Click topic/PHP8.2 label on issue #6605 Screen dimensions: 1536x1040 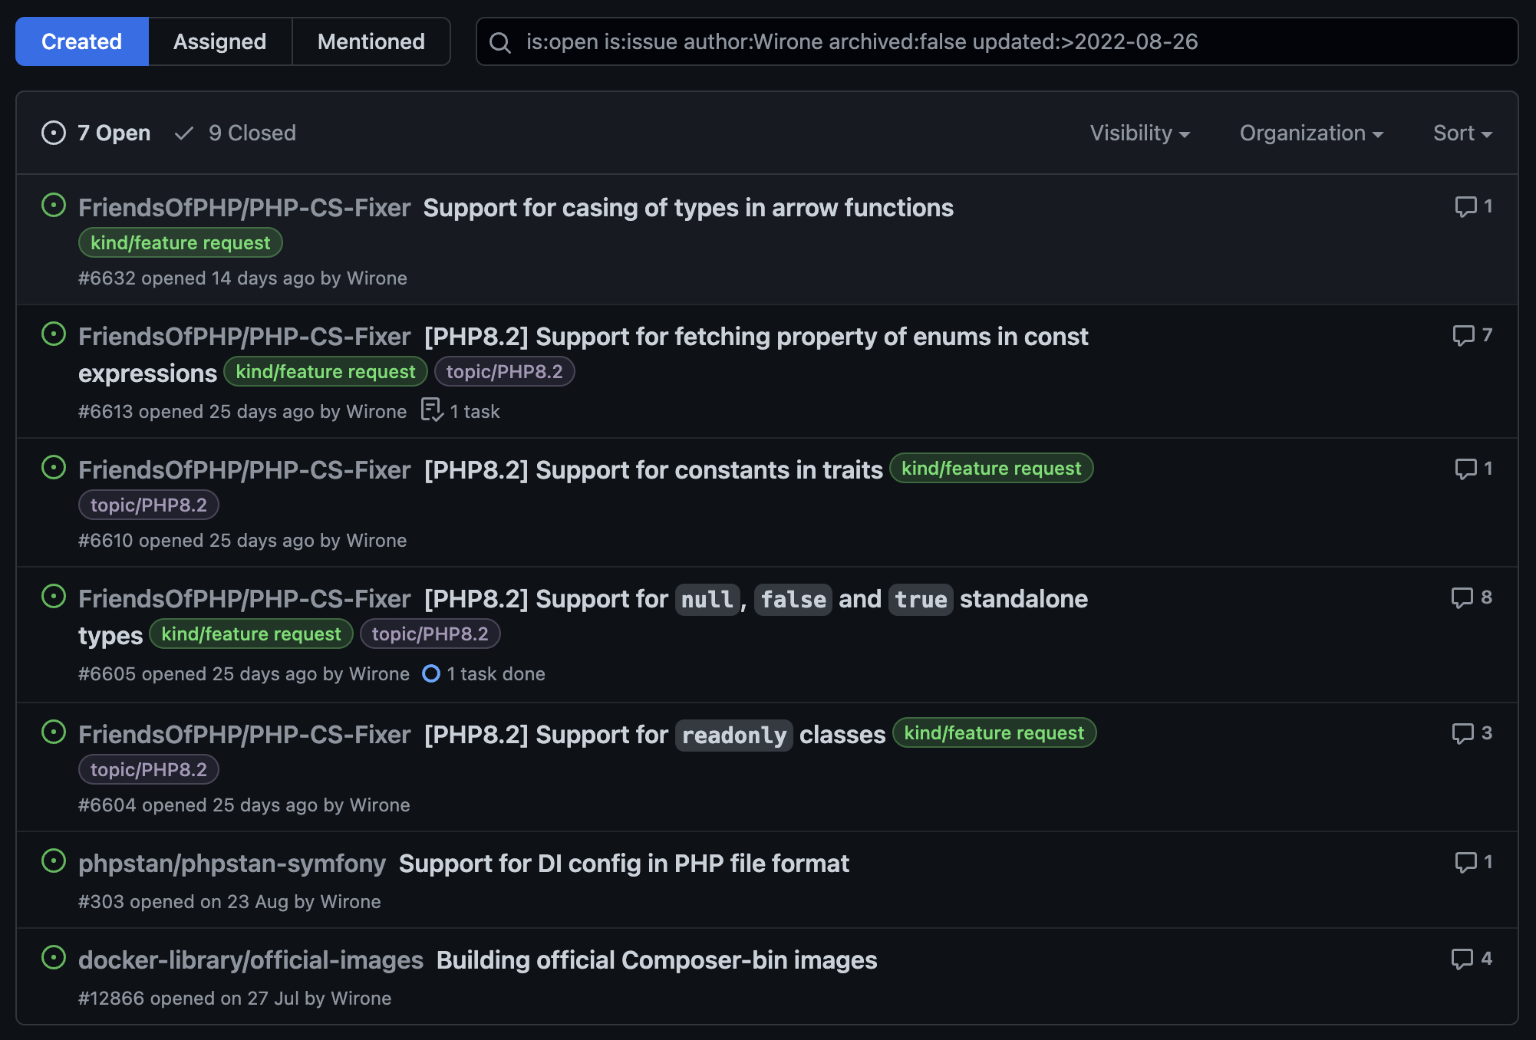pyautogui.click(x=430, y=634)
